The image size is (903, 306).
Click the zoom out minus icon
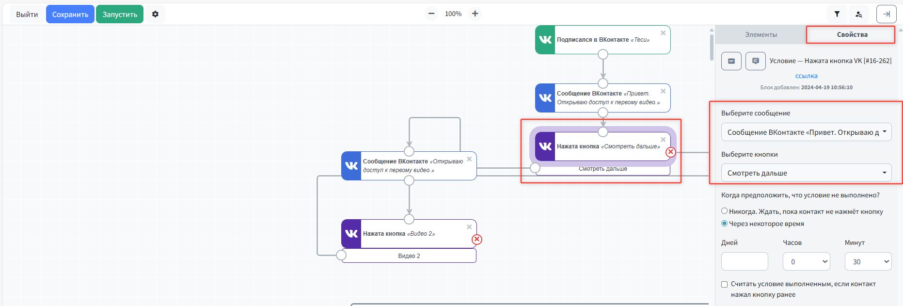click(x=431, y=14)
